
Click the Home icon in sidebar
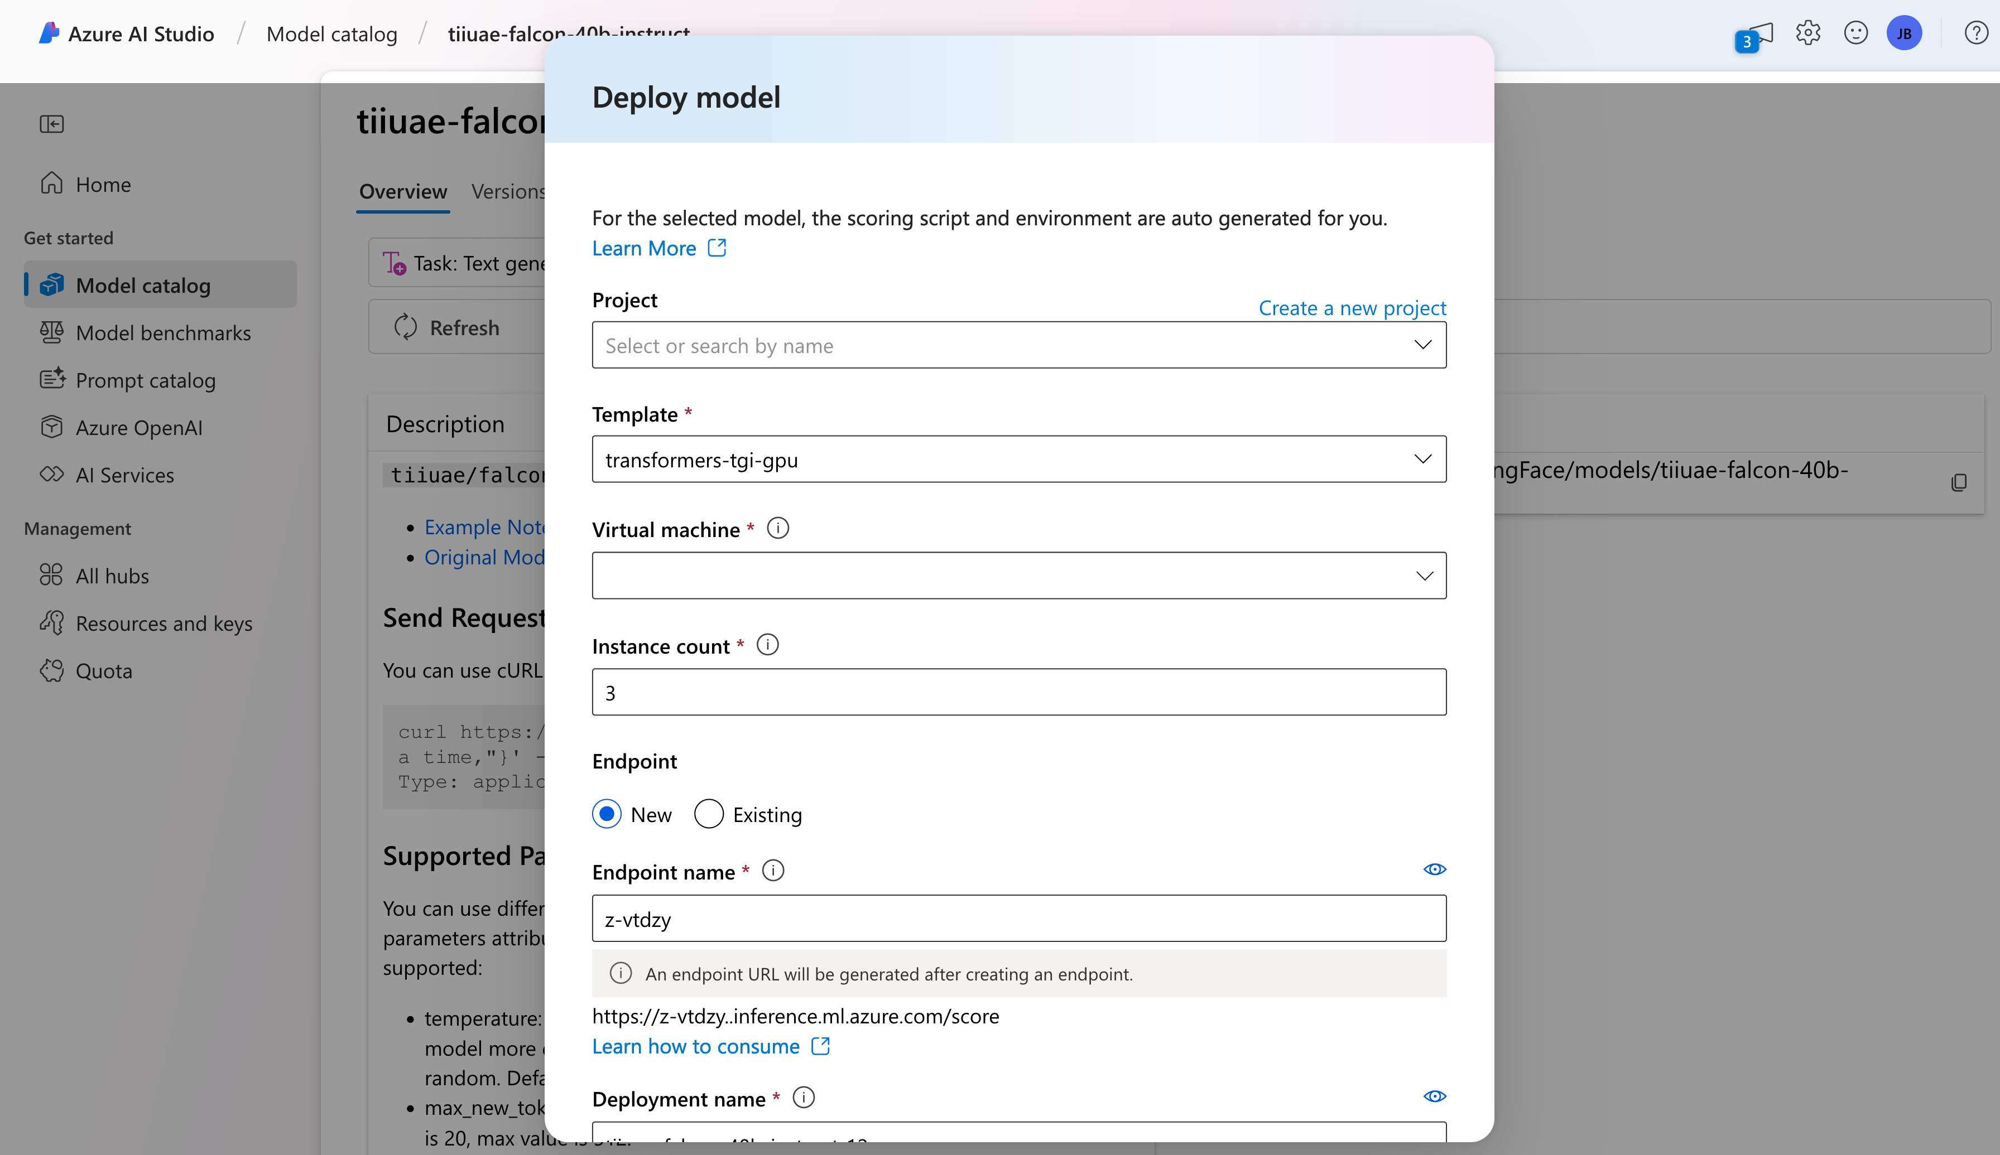click(x=51, y=183)
